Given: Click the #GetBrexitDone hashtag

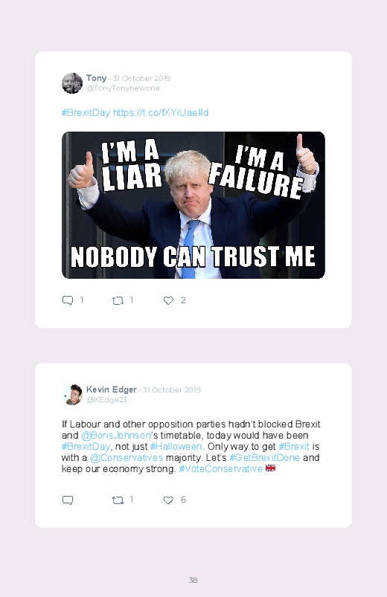Looking at the screenshot, I should [x=265, y=457].
